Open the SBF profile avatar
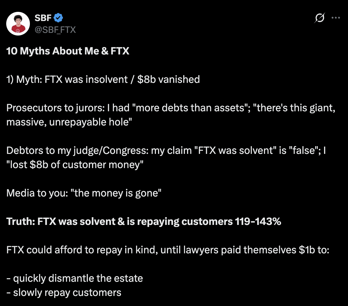Image resolution: width=348 pixels, height=306 pixels. pyautogui.click(x=18, y=24)
